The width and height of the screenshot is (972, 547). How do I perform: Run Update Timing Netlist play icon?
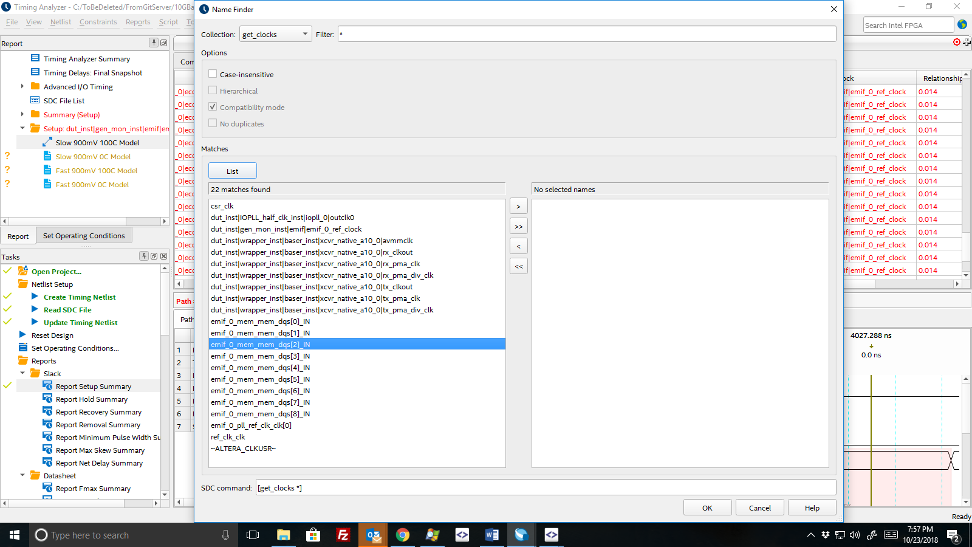click(35, 322)
